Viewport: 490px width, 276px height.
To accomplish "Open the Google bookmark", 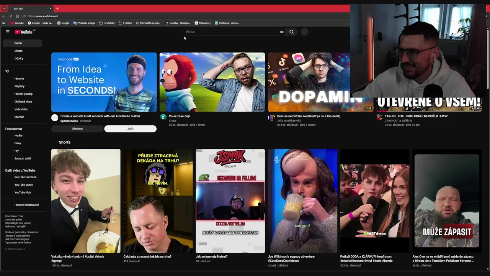I will (63, 23).
